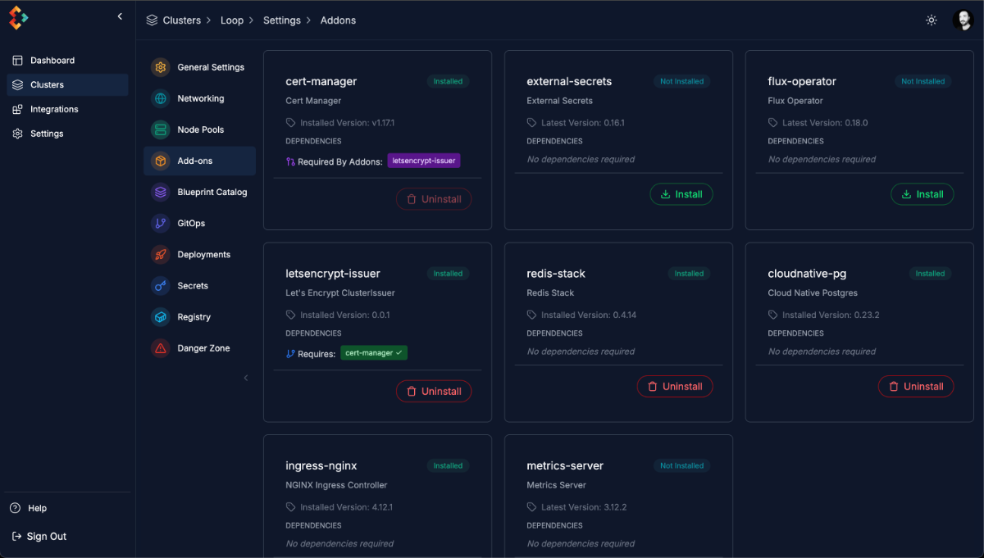Click 'Installed Version: 0.4.14' text
Viewport: 984px width, 558px height.
click(589, 315)
